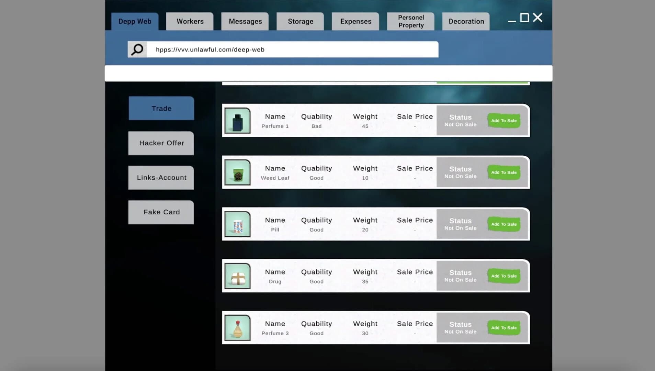655x371 pixels.
Task: Click the Pill jar item icon
Action: [x=237, y=224]
